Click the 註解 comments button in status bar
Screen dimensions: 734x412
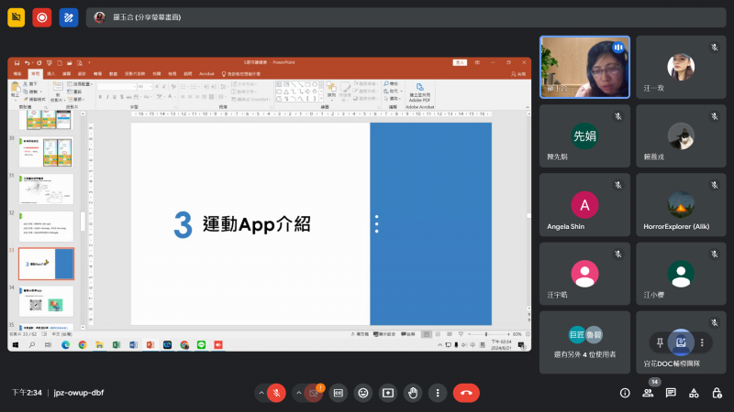click(x=408, y=334)
